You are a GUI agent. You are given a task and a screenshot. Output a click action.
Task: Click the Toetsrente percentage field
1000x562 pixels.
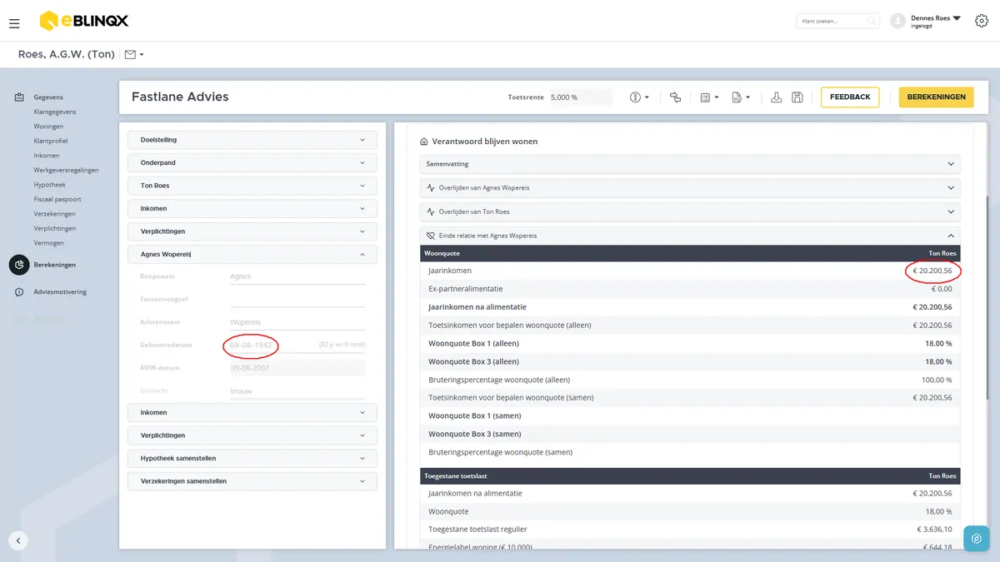coord(580,97)
